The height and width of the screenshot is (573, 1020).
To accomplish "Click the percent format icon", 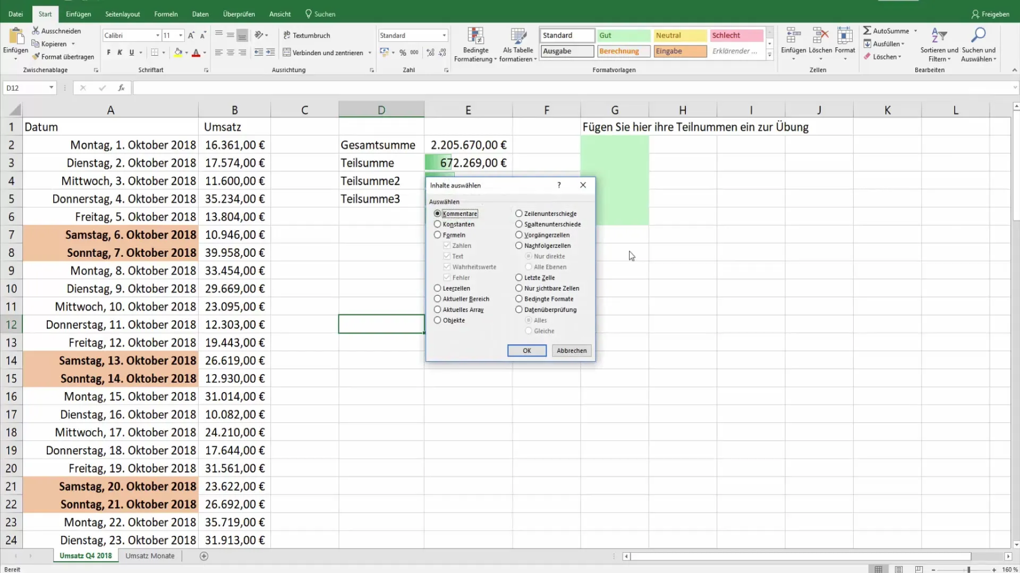I will 403,53.
